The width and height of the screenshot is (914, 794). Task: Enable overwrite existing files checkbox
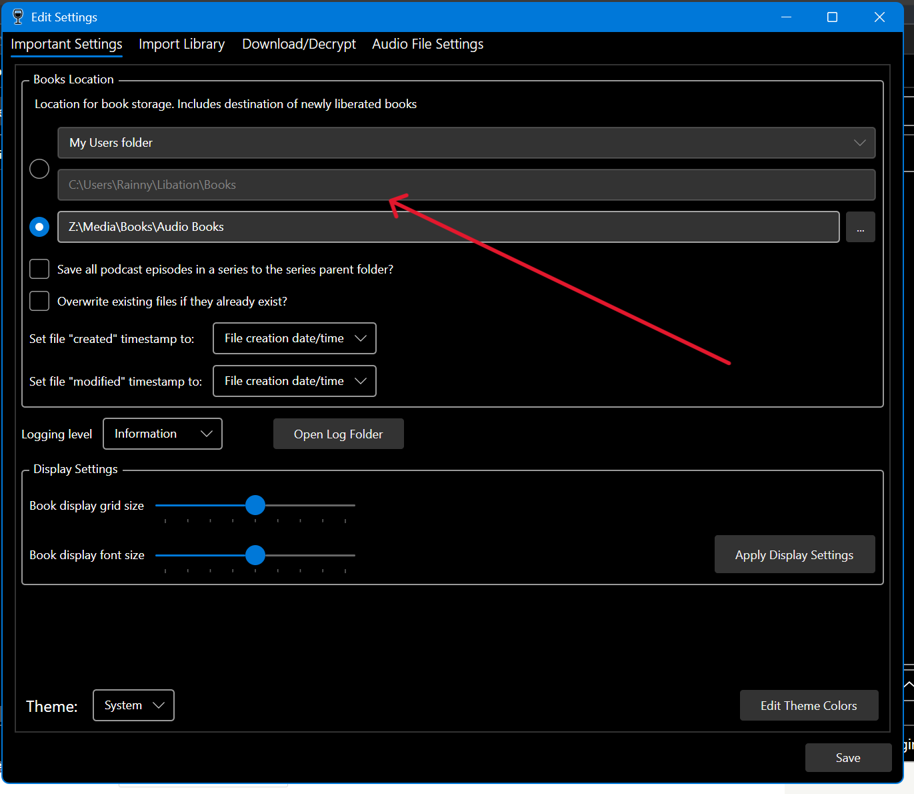click(x=39, y=301)
